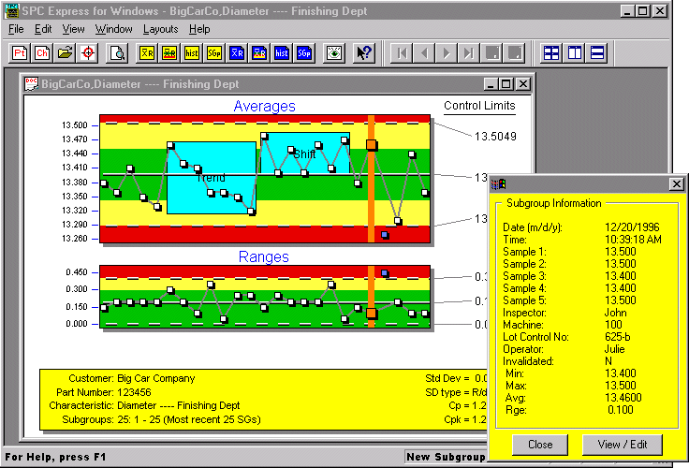Open the Layouts menu
Screen dimensions: 689x468
pos(159,29)
